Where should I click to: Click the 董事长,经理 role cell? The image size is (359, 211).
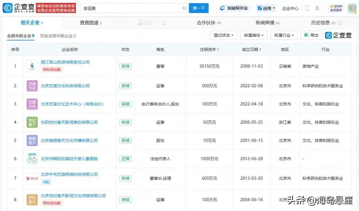(160, 178)
